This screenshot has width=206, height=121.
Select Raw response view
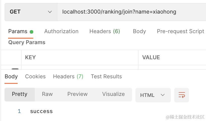[x=47, y=94]
